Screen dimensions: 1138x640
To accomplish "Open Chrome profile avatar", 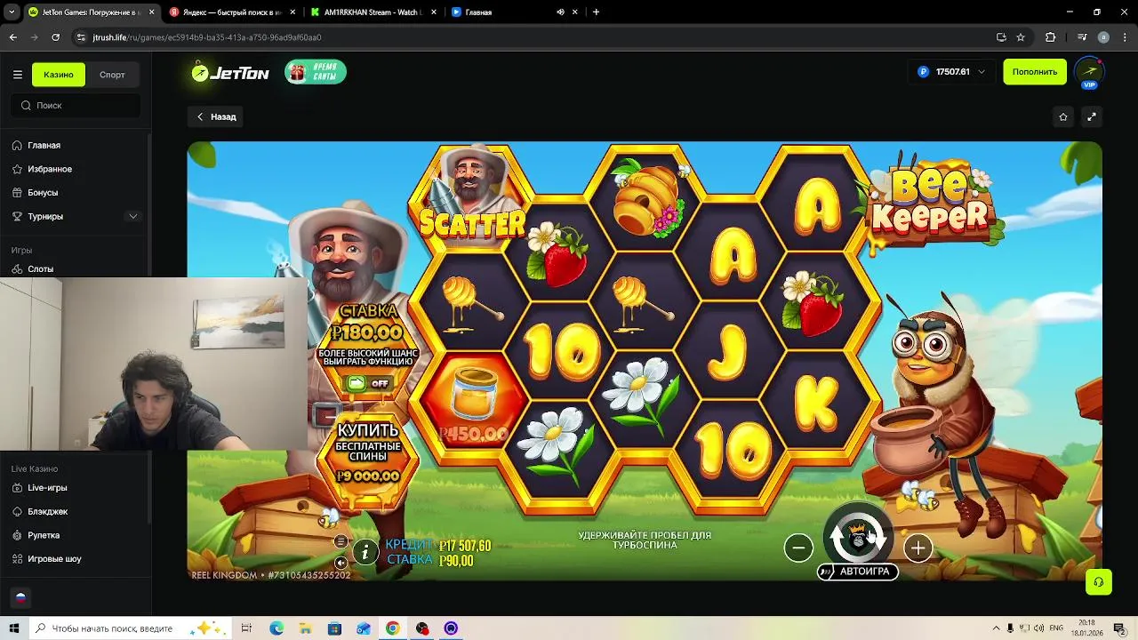I will tap(1103, 37).
